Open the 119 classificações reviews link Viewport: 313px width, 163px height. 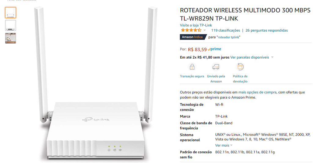pyautogui.click(x=226, y=30)
